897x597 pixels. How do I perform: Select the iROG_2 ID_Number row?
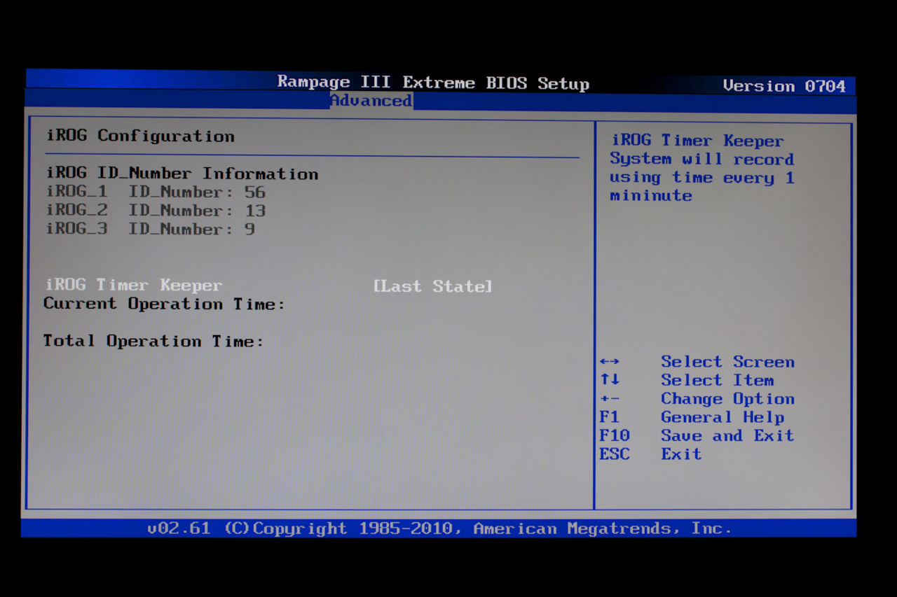click(x=156, y=210)
